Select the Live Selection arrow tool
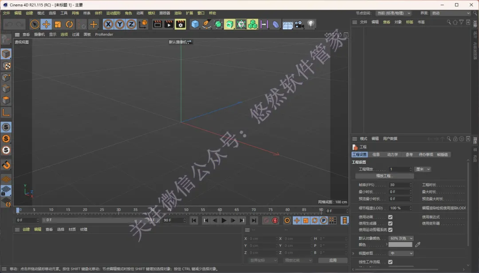479x273 pixels. [x=35, y=24]
